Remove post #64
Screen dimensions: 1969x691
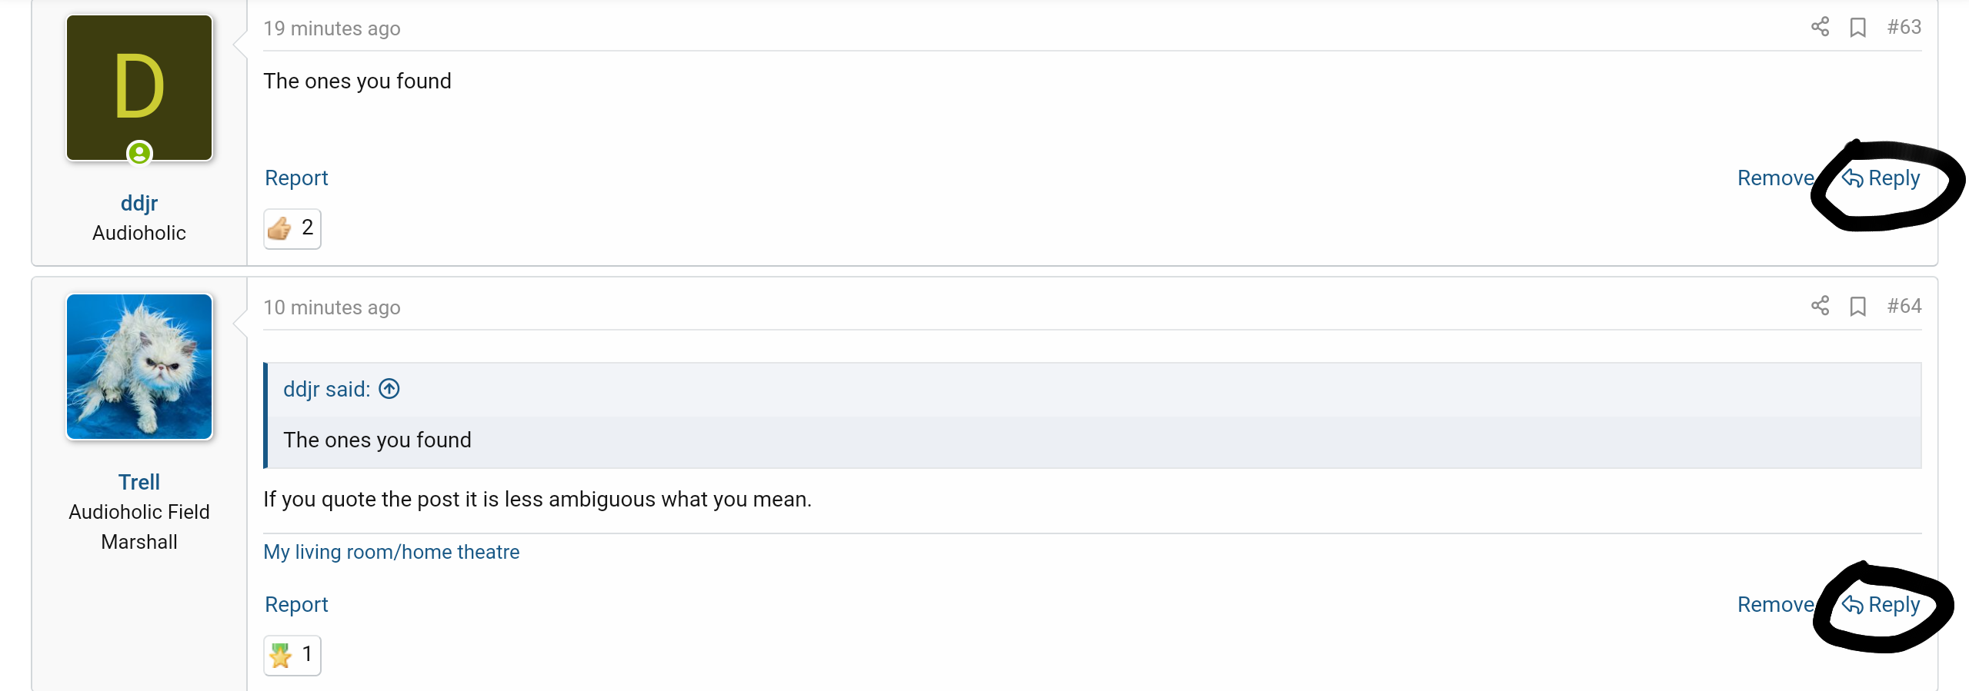(x=1776, y=605)
